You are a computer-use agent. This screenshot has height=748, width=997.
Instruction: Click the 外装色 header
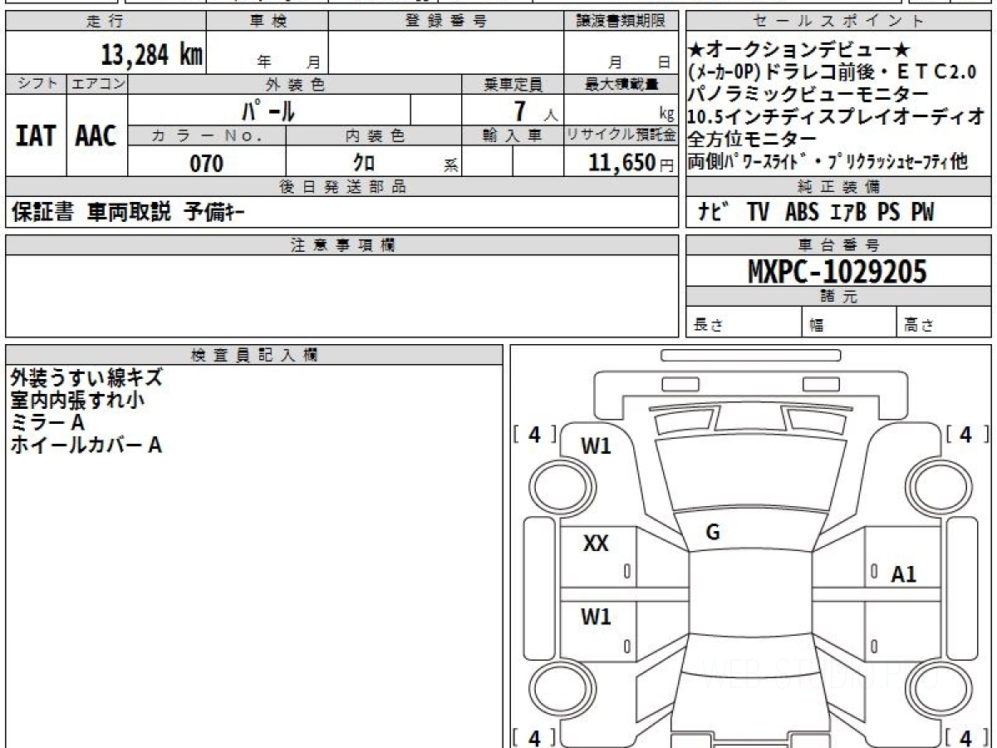click(x=295, y=84)
